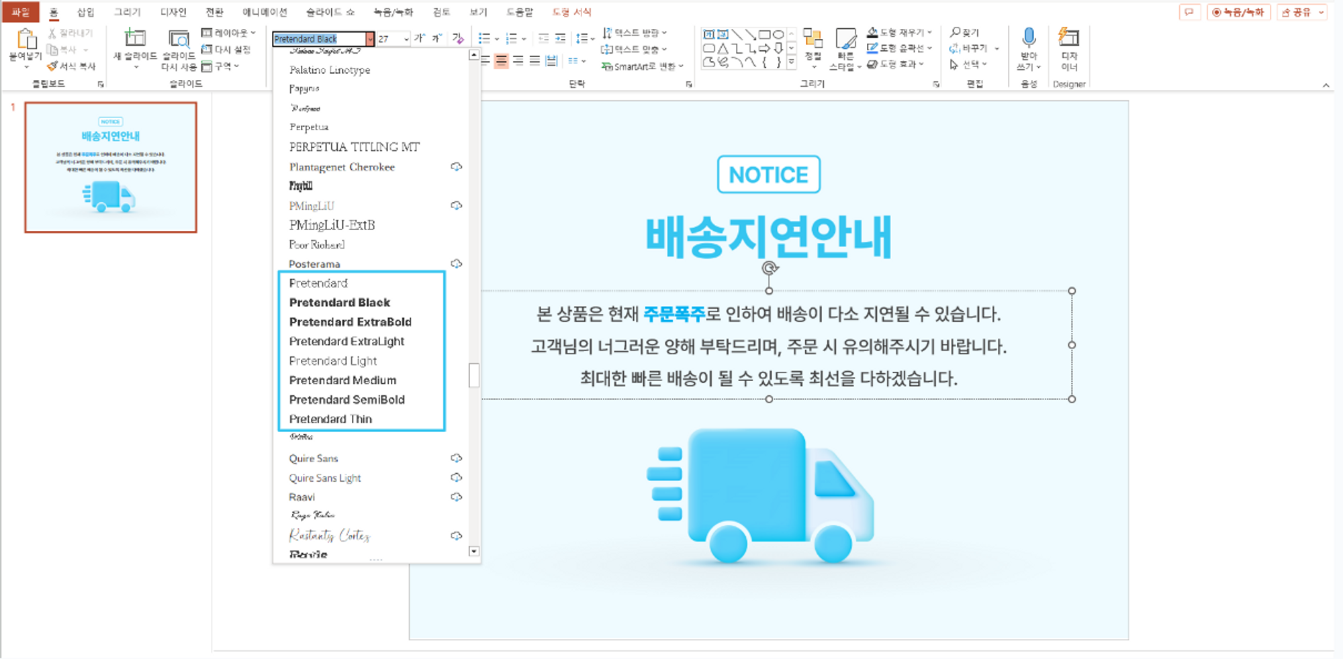Click the Designer (디자이너) icon
Viewport: 1343px width, 659px height.
click(1068, 38)
